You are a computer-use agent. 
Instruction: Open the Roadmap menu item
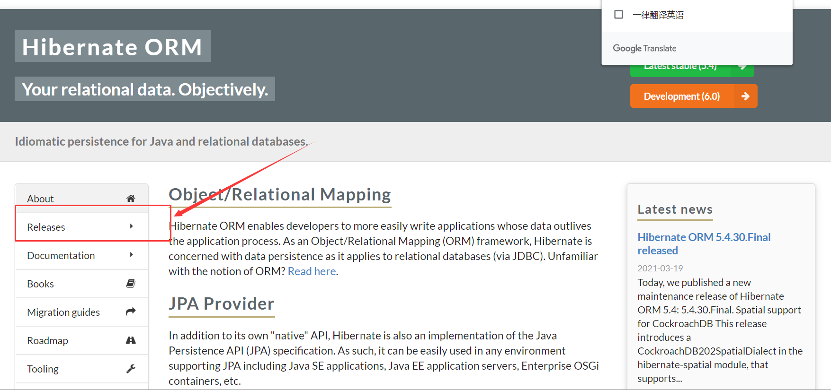(x=82, y=340)
